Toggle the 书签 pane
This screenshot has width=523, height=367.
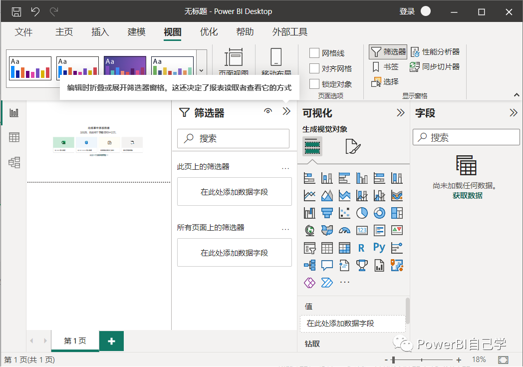(x=385, y=67)
